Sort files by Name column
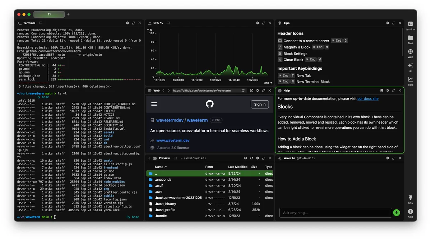The height and width of the screenshot is (240, 431). click(161, 167)
